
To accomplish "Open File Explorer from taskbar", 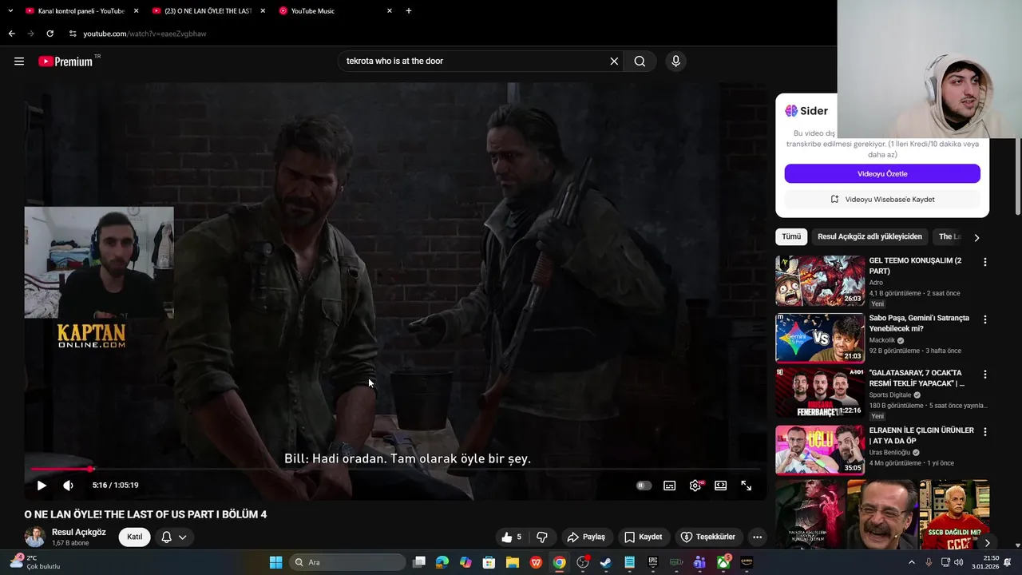I will point(512,562).
